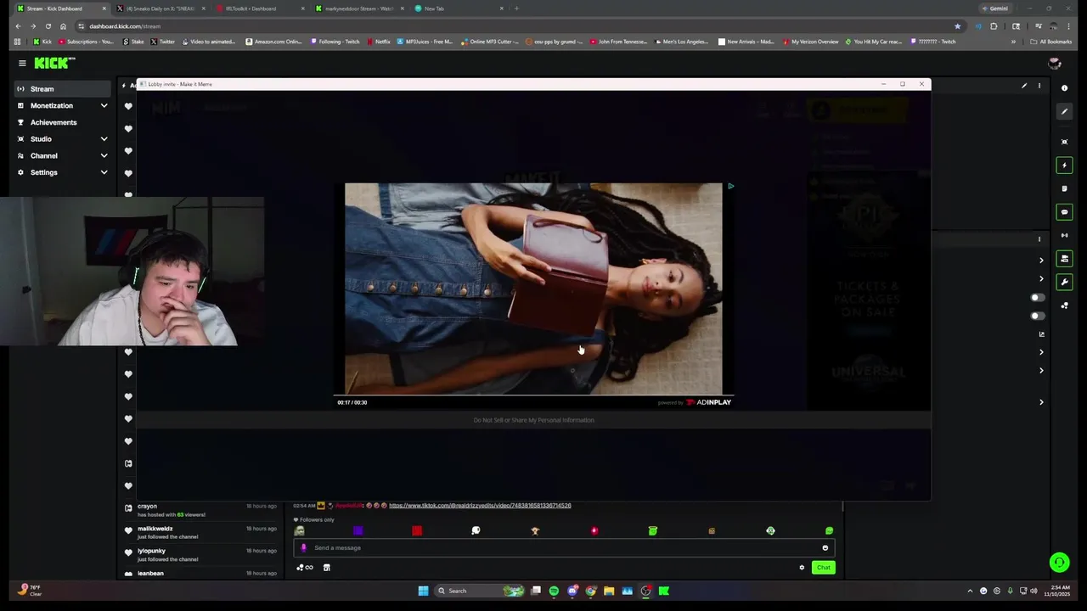Expand the Studio section
The image size is (1087, 611).
[60, 139]
